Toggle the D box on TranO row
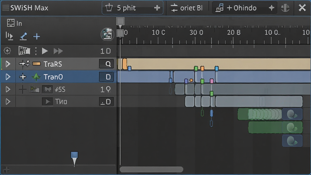This screenshot has height=175, width=311. point(107,77)
